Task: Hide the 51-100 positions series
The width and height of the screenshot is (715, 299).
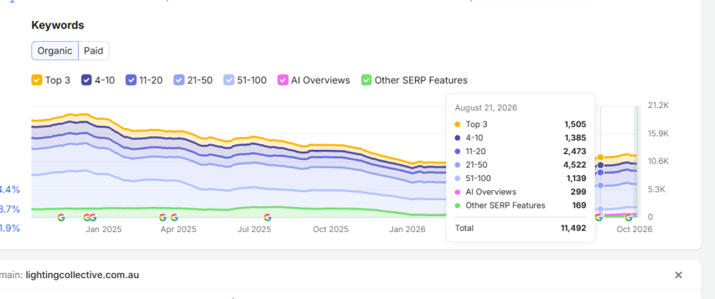Action: [229, 80]
